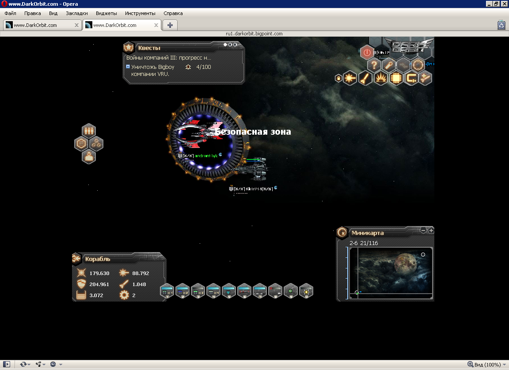Open the Opera Turbo speedometer dropdown
Screen dimensions: 509x370
[56, 364]
